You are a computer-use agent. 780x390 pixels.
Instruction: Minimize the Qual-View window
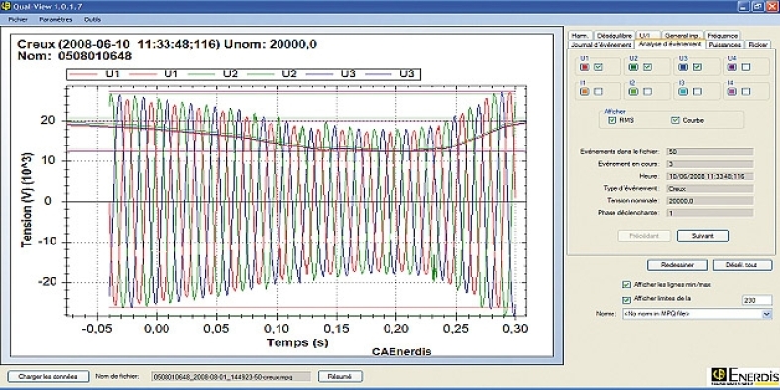[x=743, y=7]
